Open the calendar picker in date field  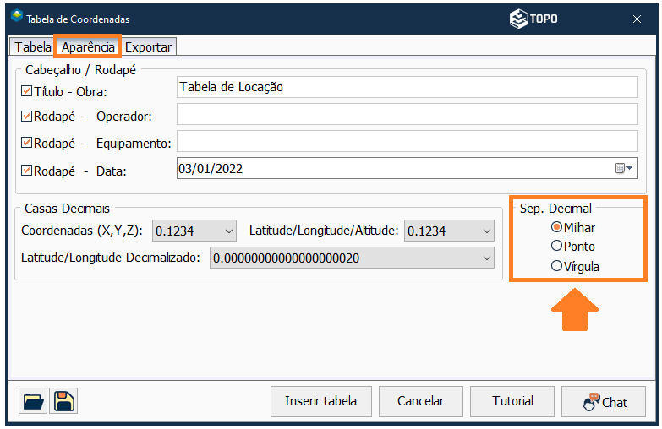(x=624, y=169)
